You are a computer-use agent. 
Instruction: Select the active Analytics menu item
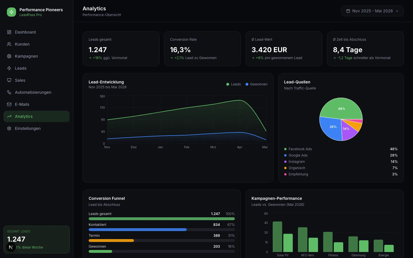click(36, 116)
